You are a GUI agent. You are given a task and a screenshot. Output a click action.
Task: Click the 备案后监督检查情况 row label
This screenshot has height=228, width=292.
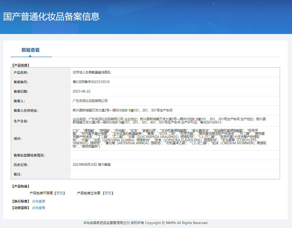[x=29, y=155]
